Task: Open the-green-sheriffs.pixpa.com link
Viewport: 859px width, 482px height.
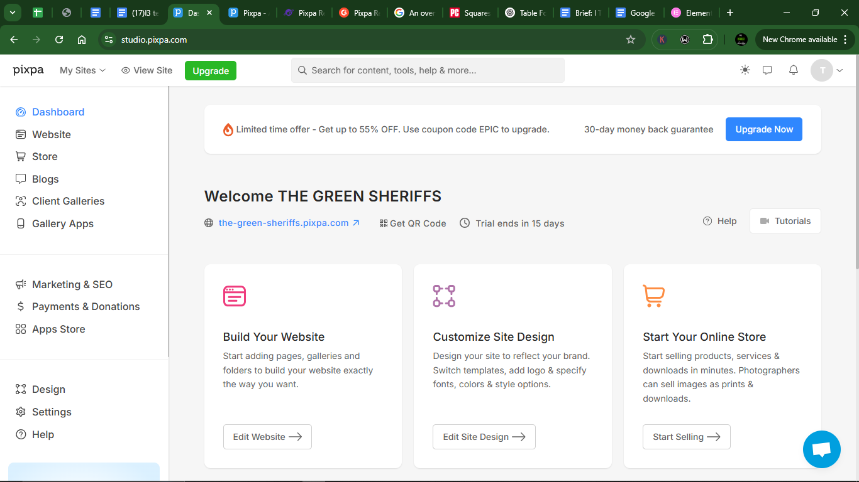Action: click(x=289, y=223)
